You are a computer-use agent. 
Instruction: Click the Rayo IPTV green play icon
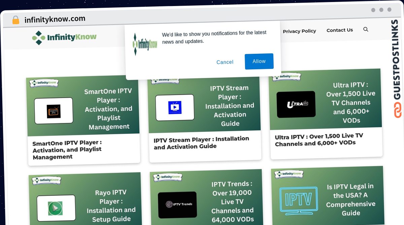pos(56,208)
